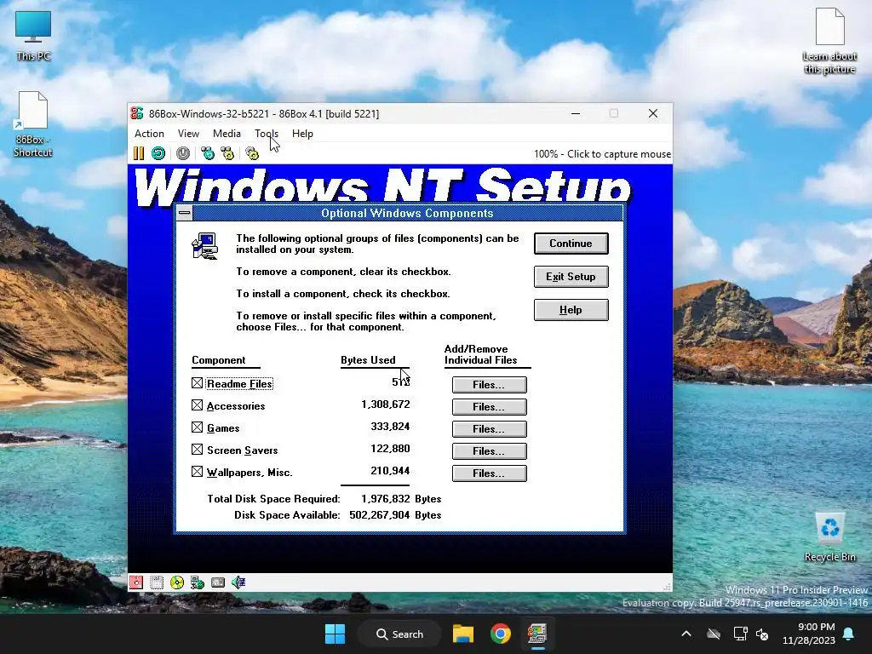Click the Games label text
The width and height of the screenshot is (872, 654).
click(x=223, y=428)
